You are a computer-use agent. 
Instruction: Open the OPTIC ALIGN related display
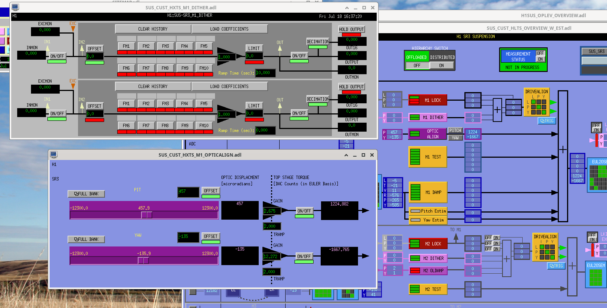(427, 134)
